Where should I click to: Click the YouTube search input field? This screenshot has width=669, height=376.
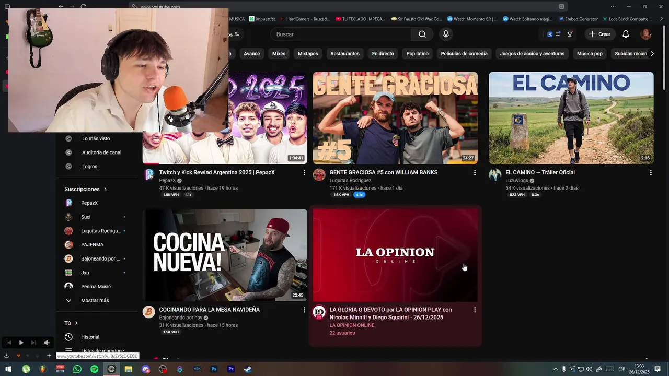(x=342, y=34)
